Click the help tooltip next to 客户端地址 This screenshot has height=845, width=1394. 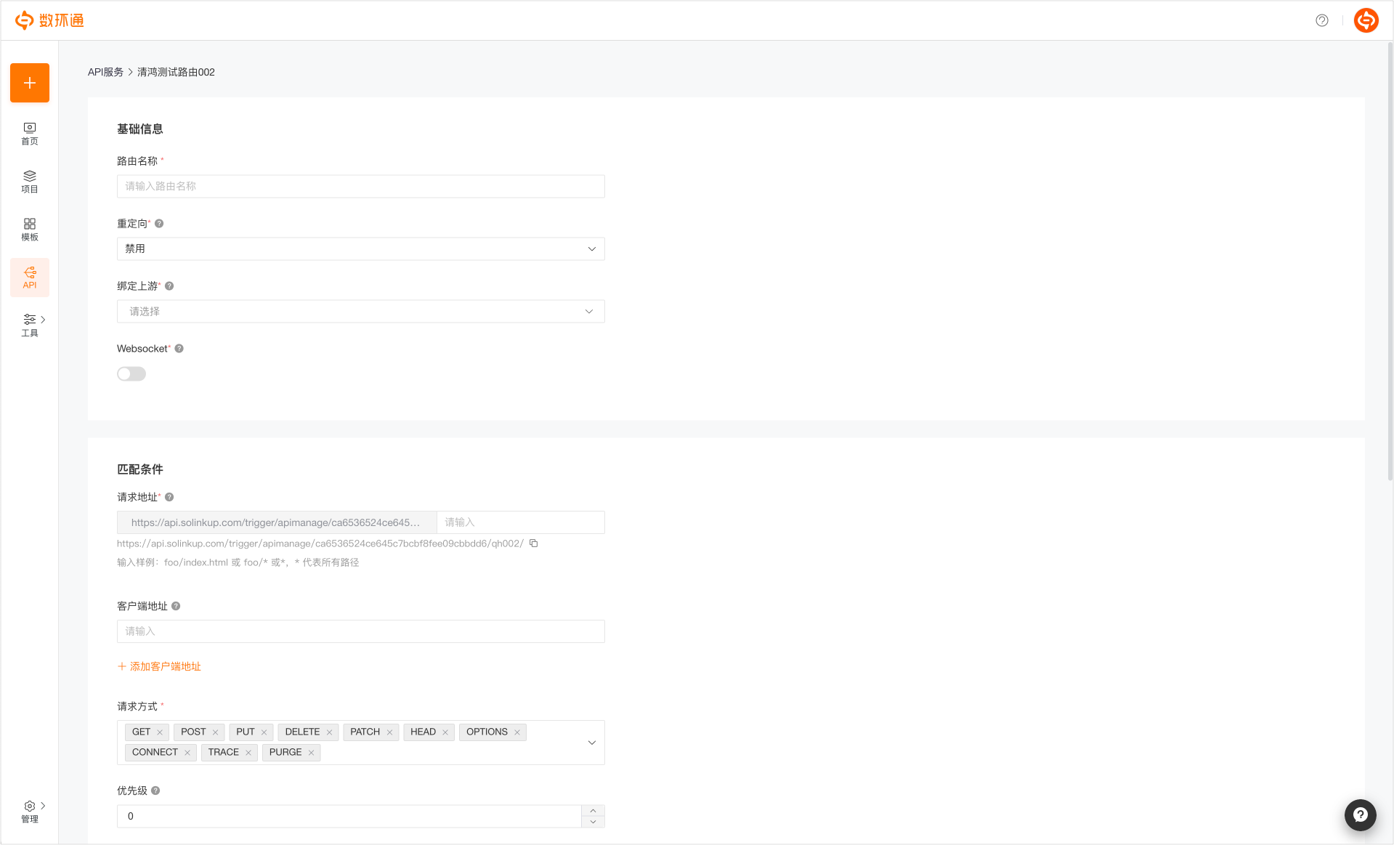176,606
